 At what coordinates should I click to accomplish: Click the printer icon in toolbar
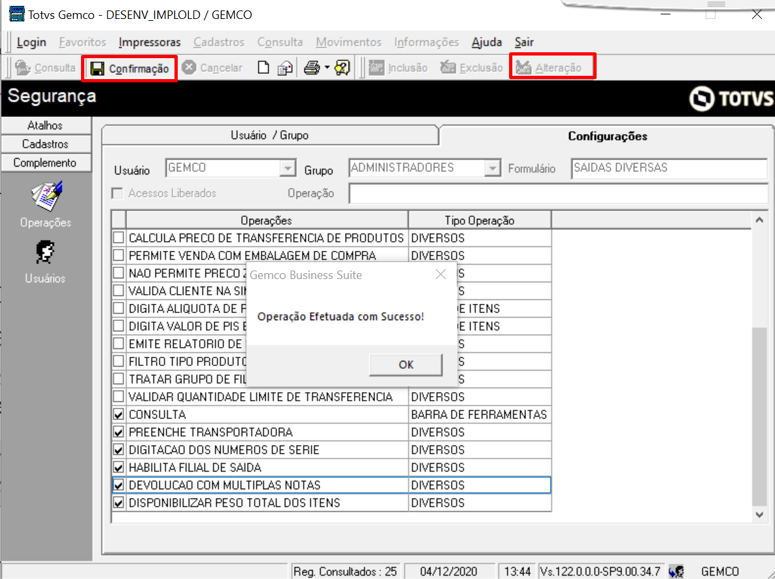pyautogui.click(x=312, y=68)
